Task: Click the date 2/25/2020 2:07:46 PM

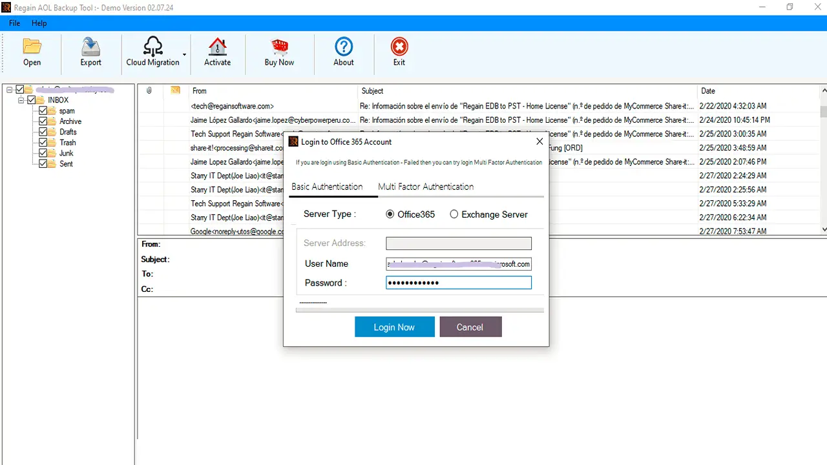Action: click(x=733, y=162)
